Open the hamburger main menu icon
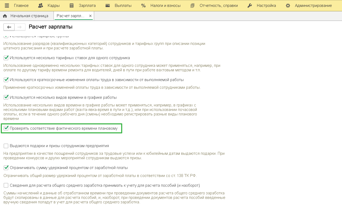 click(x=7, y=6)
